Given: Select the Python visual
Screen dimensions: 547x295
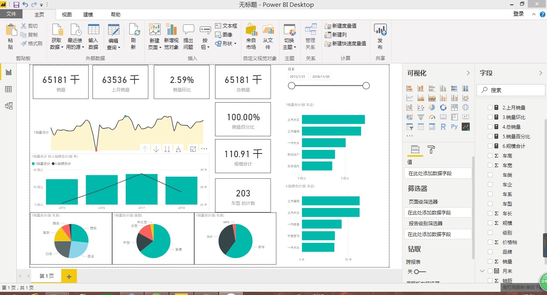Looking at the screenshot, I should tap(454, 127).
